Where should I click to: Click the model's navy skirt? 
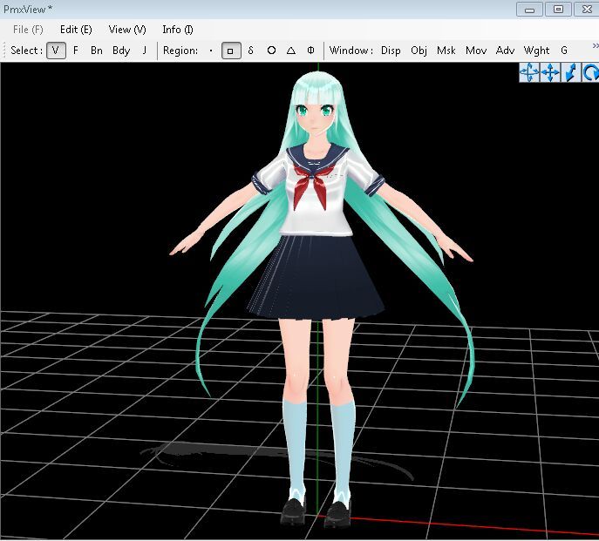coord(315,277)
